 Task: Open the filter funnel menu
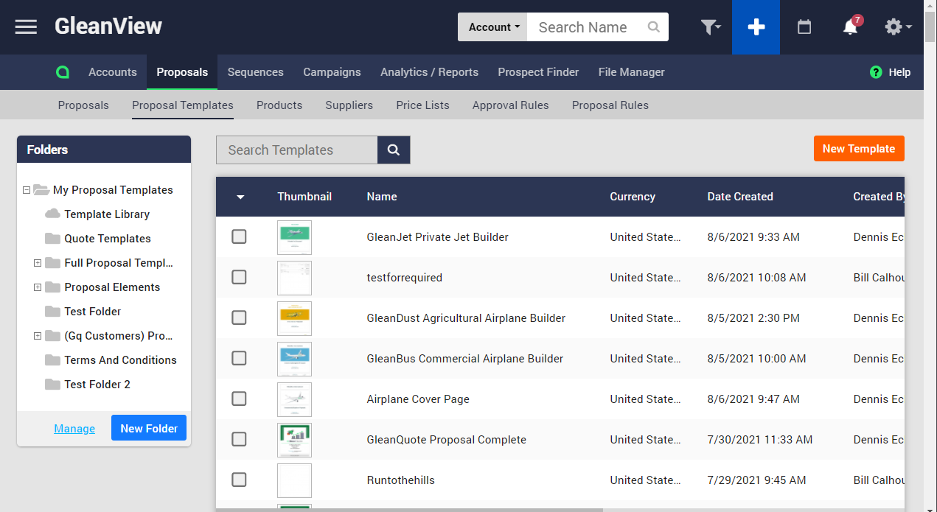pyautogui.click(x=711, y=27)
